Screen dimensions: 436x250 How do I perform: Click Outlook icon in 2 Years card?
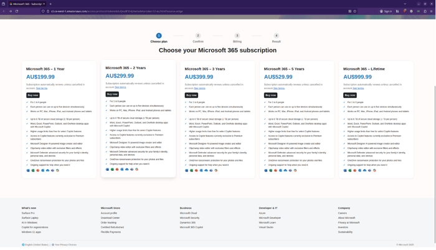pos(122,170)
